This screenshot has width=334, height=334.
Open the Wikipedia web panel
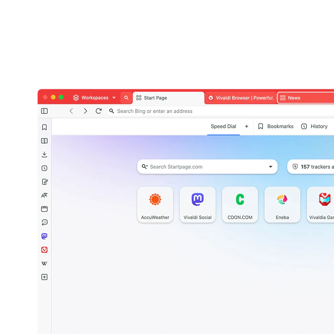click(44, 263)
